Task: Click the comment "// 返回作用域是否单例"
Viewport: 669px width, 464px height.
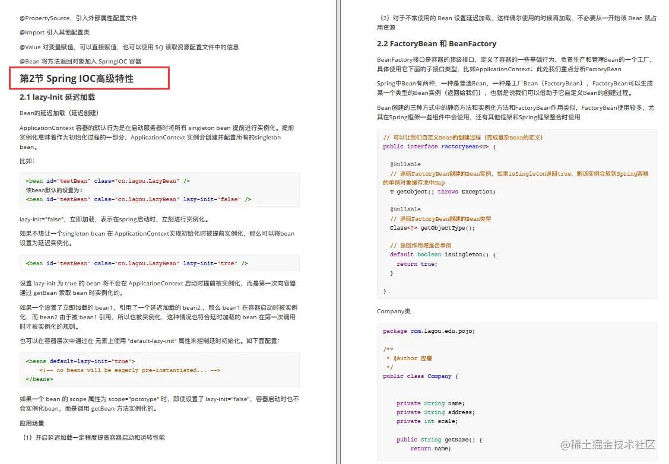Action: coord(420,246)
